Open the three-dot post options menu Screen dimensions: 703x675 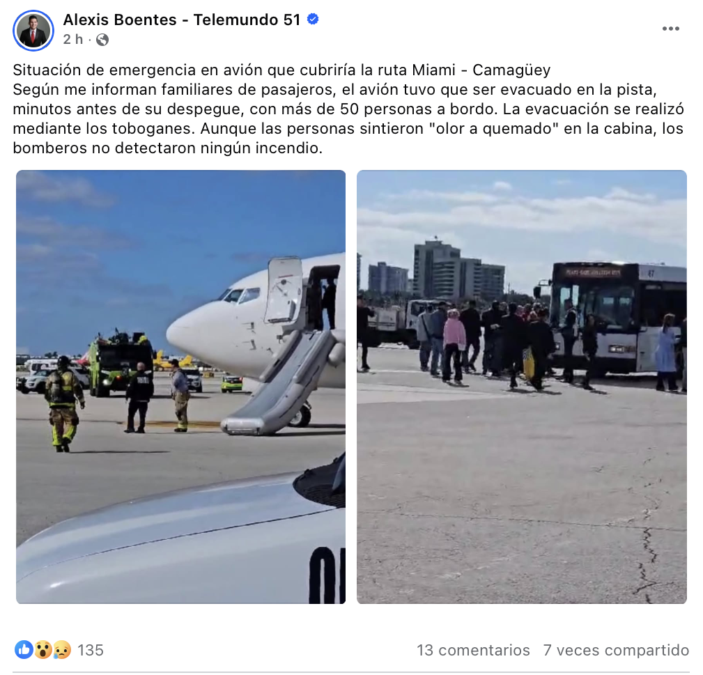point(671,29)
